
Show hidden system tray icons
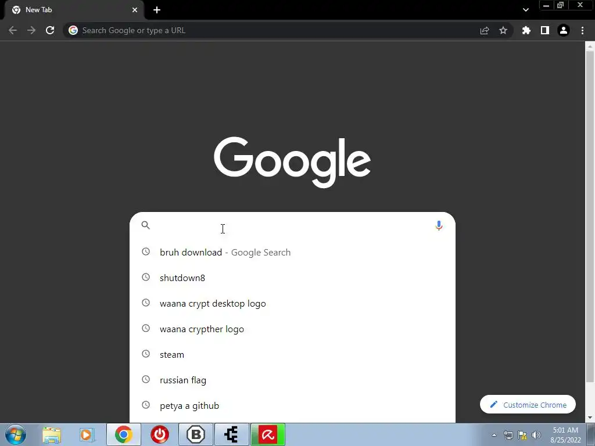click(494, 435)
